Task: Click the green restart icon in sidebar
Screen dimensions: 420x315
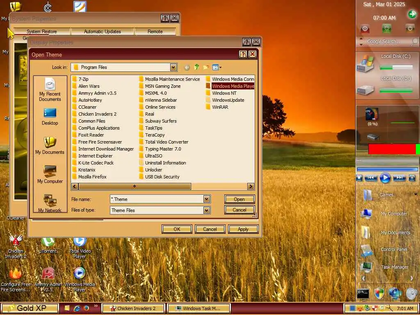Action: pos(386,28)
